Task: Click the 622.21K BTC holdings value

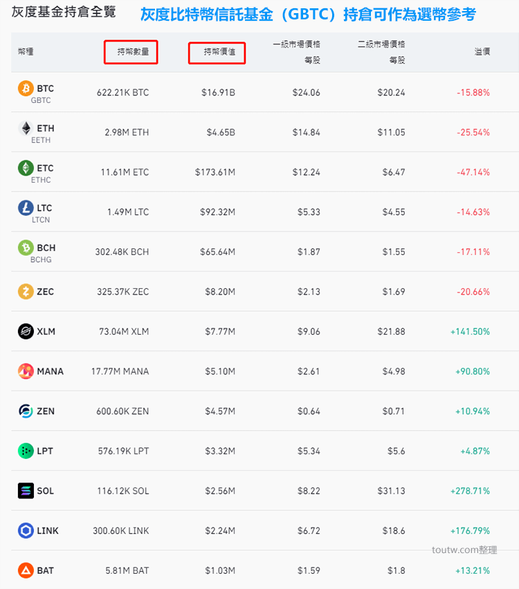Action: click(x=122, y=93)
